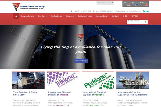The width and height of the screenshot is (161, 107).
Task: Open the Triklone logo thumbnail
Action: point(63,80)
